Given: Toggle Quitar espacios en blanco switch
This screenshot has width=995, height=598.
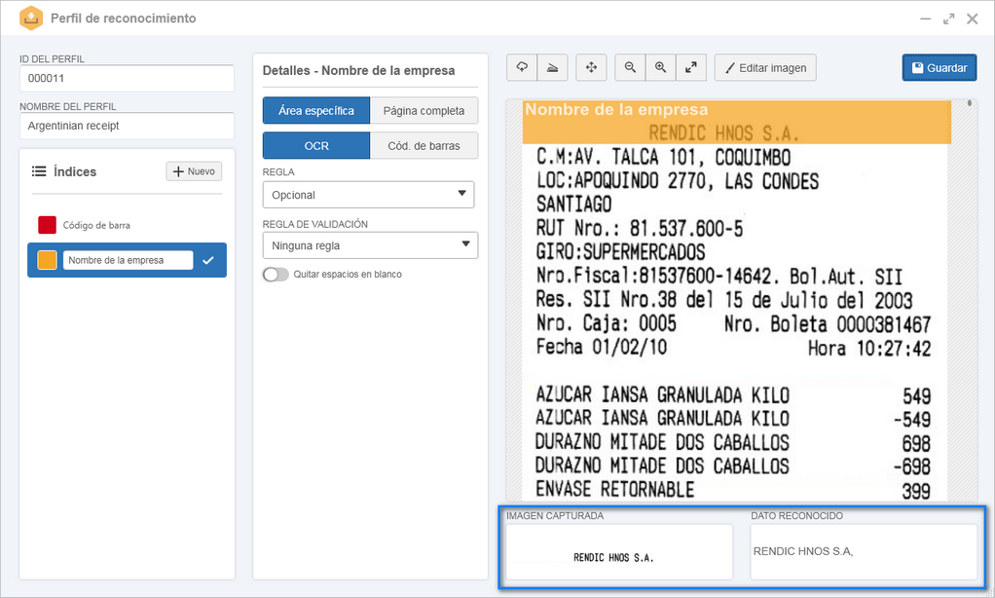Looking at the screenshot, I should coord(276,275).
